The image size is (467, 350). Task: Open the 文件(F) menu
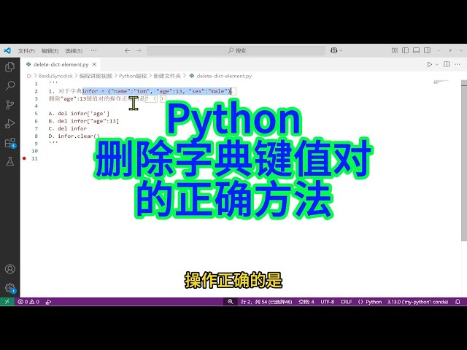26,51
